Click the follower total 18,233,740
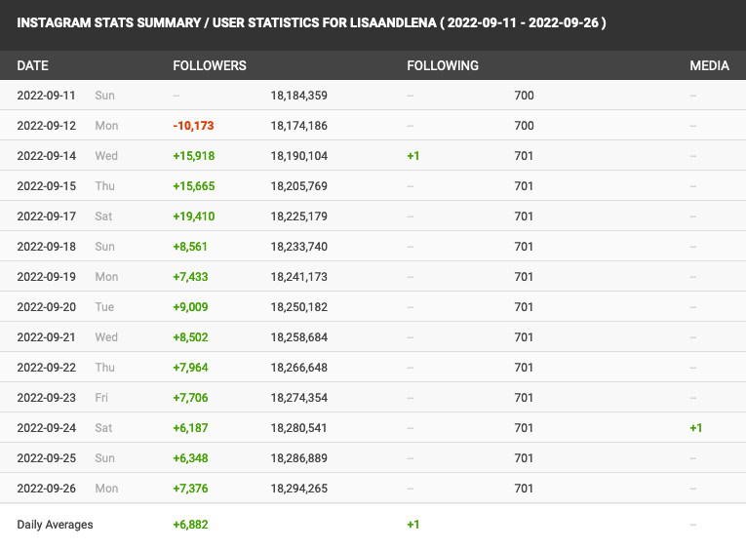Image resolution: width=746 pixels, height=550 pixels. point(299,247)
